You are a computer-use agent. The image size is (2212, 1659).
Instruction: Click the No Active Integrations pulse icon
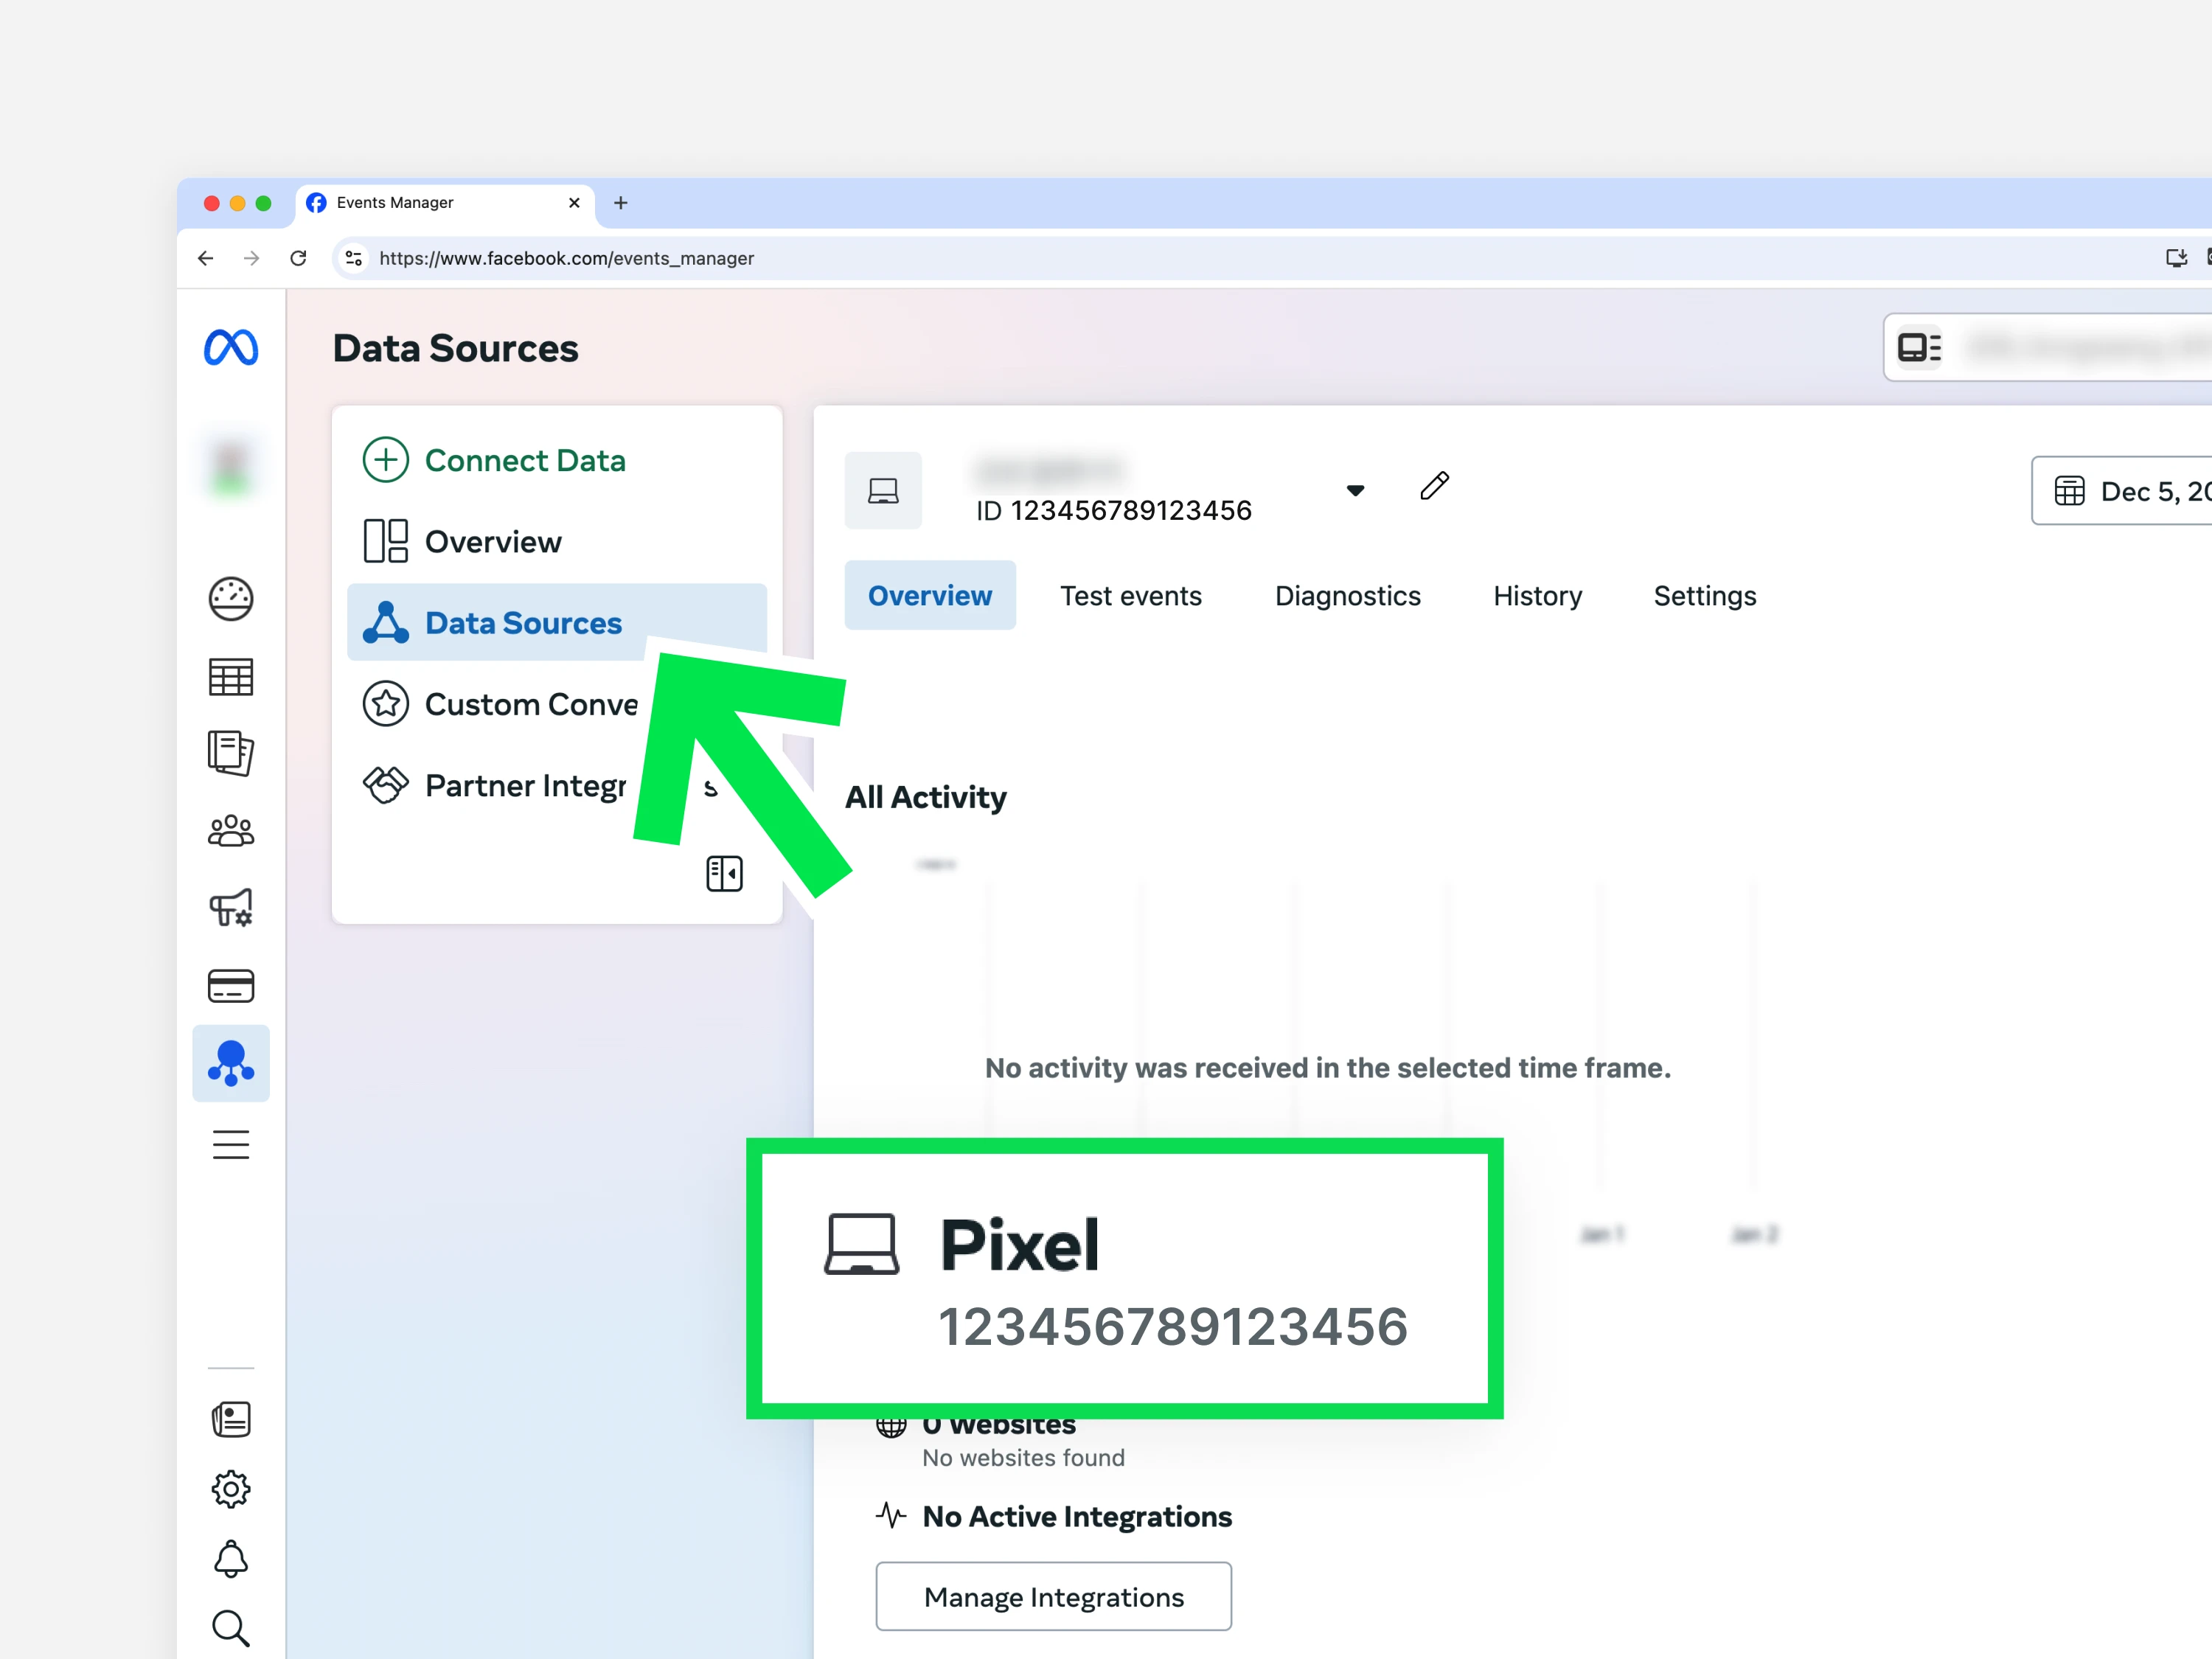[890, 1516]
